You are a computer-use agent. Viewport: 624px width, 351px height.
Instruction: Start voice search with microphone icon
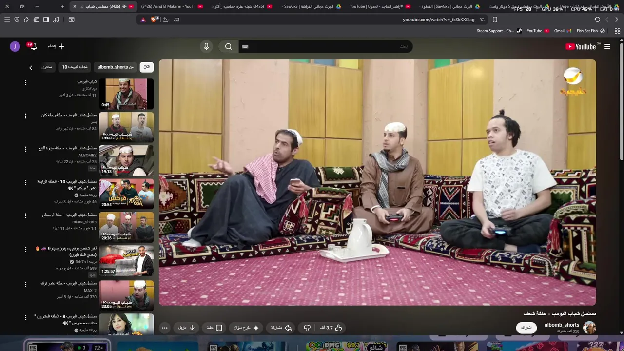(x=206, y=46)
